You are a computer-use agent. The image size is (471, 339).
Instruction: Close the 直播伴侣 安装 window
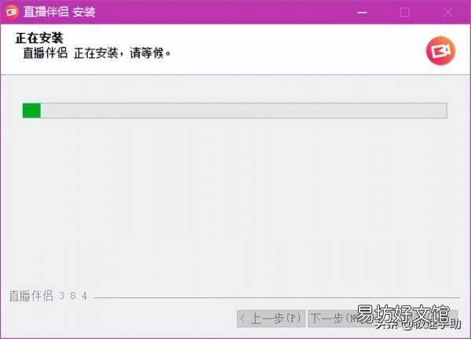coord(447,13)
